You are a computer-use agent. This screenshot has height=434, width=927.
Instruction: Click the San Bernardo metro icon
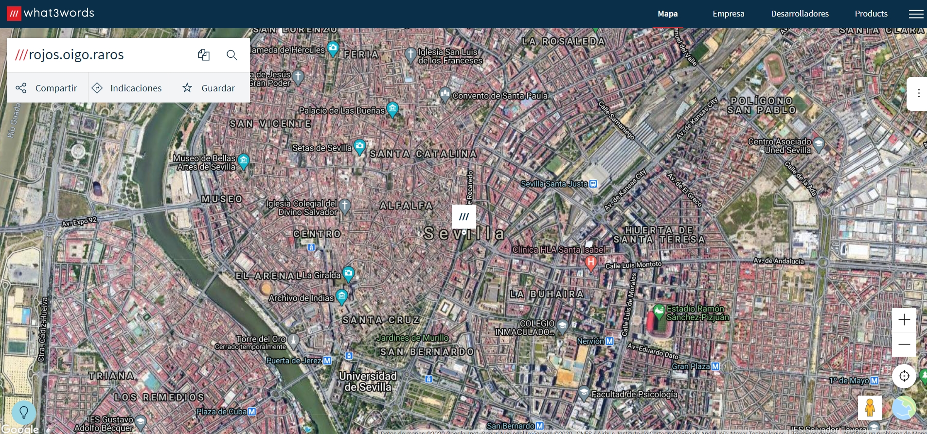(x=539, y=426)
